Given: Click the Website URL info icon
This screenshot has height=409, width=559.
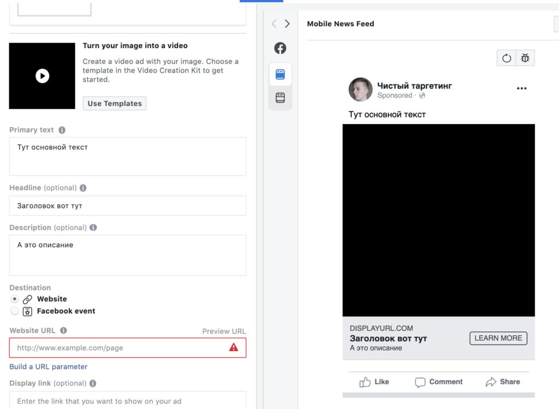Looking at the screenshot, I should click(63, 330).
